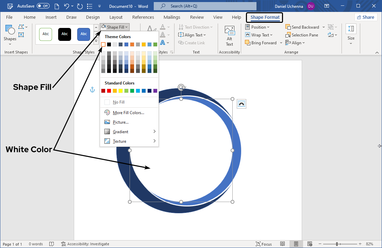This screenshot has width=382, height=248.
Task: Click the rotate handle above the shape
Action: click(x=181, y=87)
